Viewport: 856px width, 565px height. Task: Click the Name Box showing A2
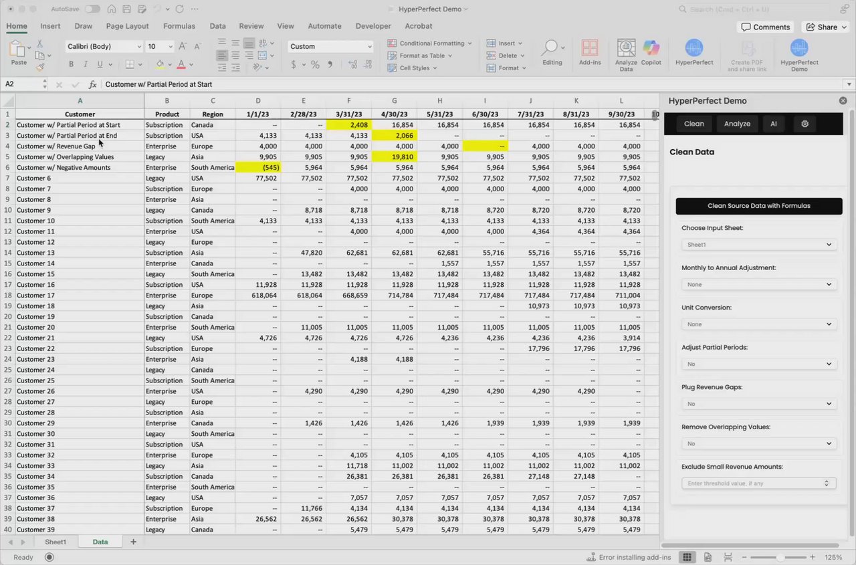(x=21, y=84)
